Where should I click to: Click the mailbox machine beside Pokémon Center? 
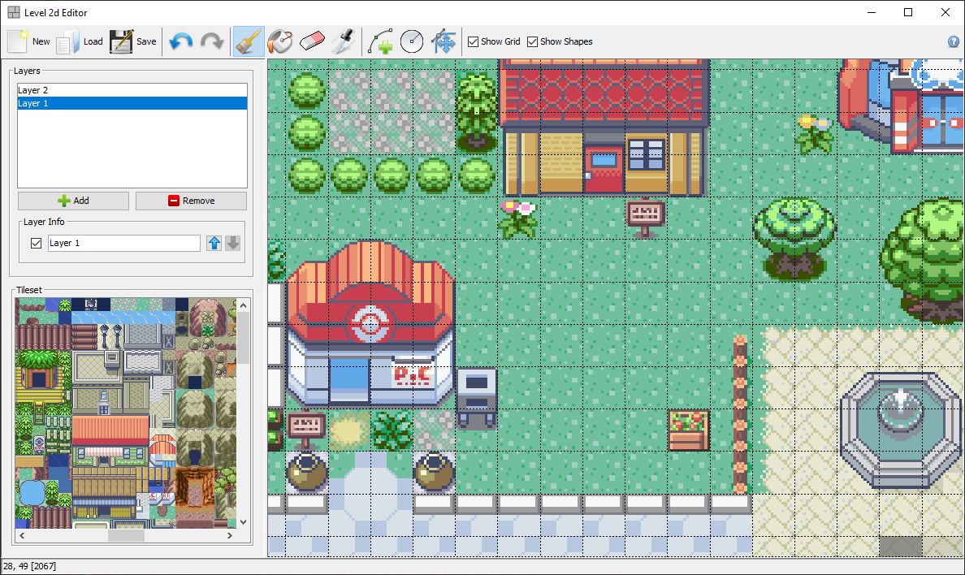pyautogui.click(x=476, y=398)
